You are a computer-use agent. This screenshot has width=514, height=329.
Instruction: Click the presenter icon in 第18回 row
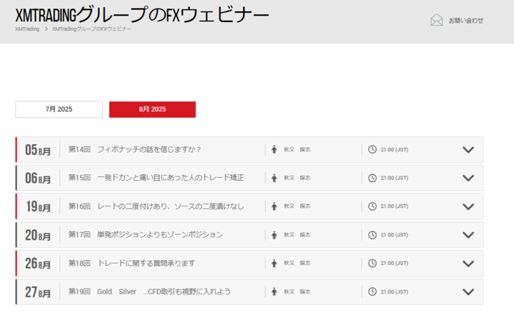click(x=275, y=263)
